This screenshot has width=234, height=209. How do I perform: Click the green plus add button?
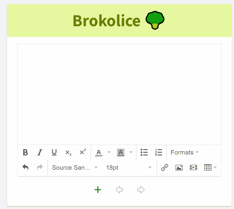coord(98,190)
